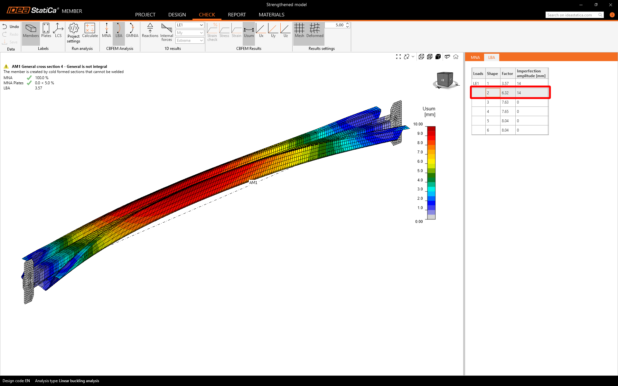Screen dimensions: 618x386
Task: Click the Undo button
Action: pos(11,27)
